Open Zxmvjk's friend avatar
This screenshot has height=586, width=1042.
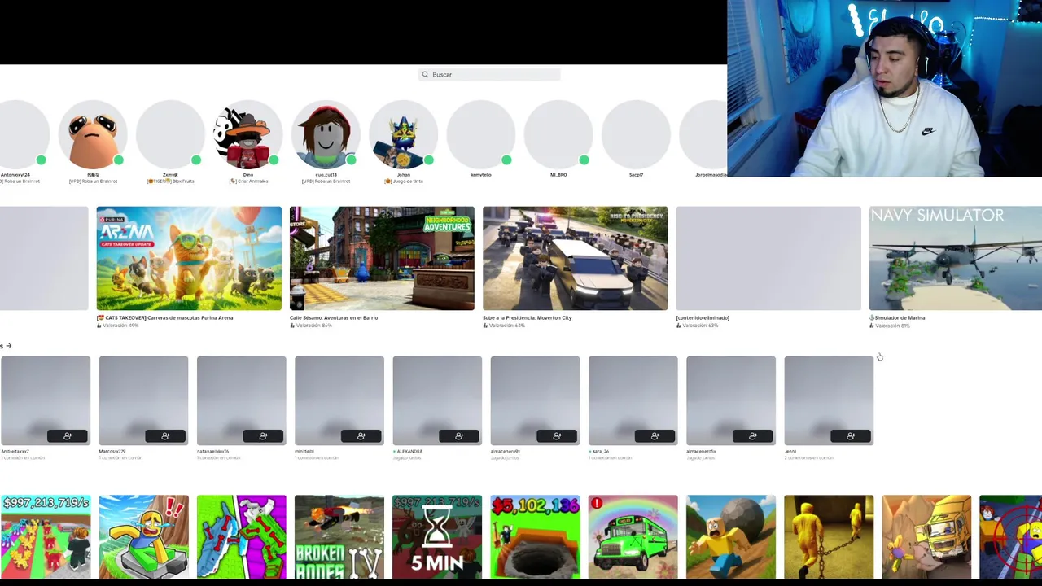170,134
